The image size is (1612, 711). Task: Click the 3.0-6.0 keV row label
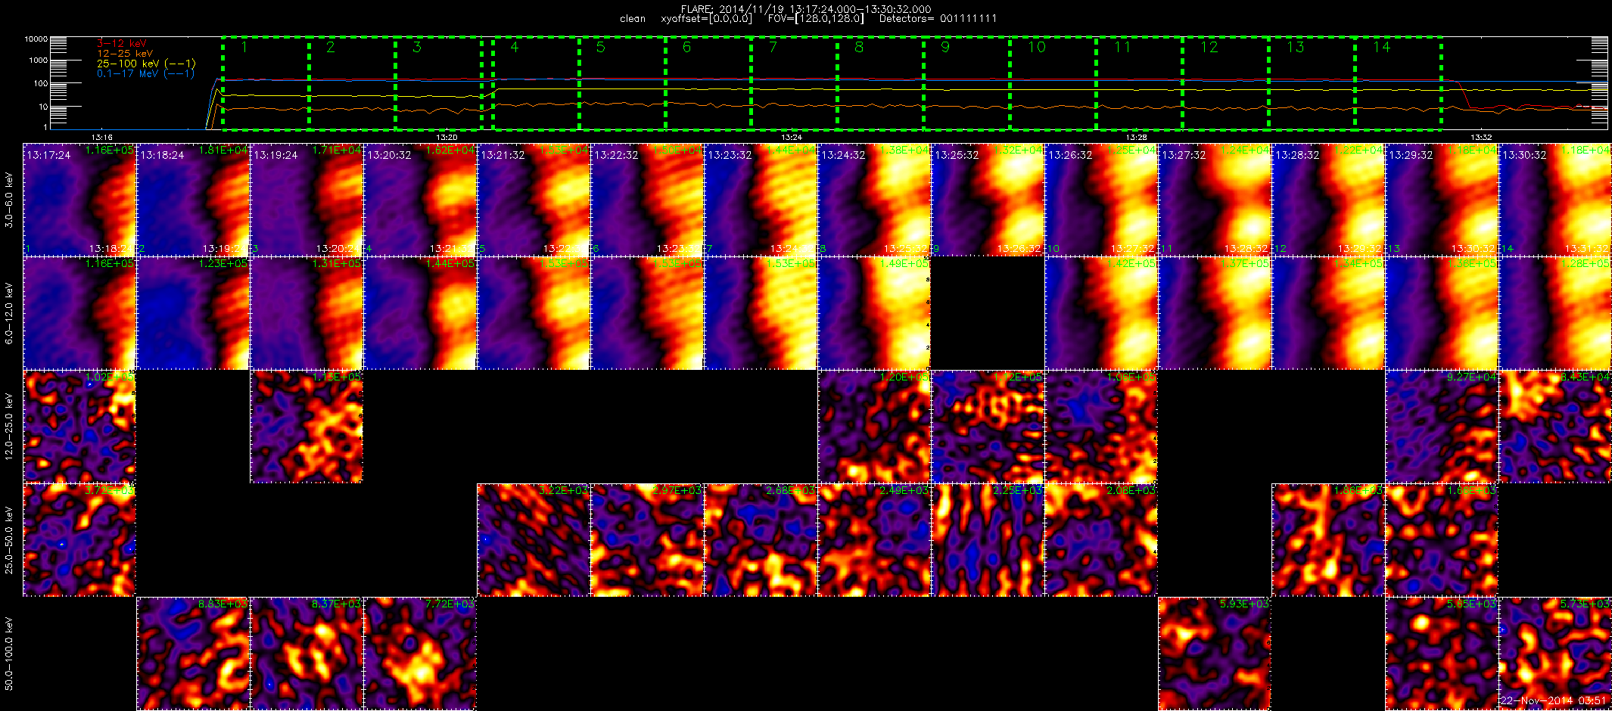[x=9, y=200]
